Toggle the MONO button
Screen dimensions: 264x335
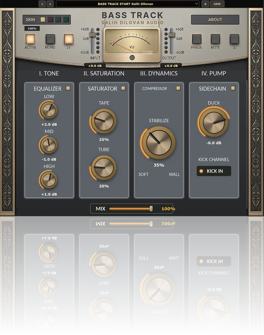pos(50,39)
